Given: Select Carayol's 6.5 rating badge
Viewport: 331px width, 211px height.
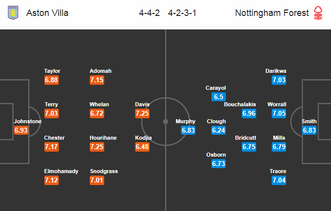Looking at the screenshot, I should tap(218, 97).
